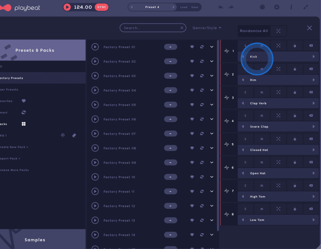Open the settings gear icon
This screenshot has height=249, width=321.
pyautogui.click(x=277, y=7)
